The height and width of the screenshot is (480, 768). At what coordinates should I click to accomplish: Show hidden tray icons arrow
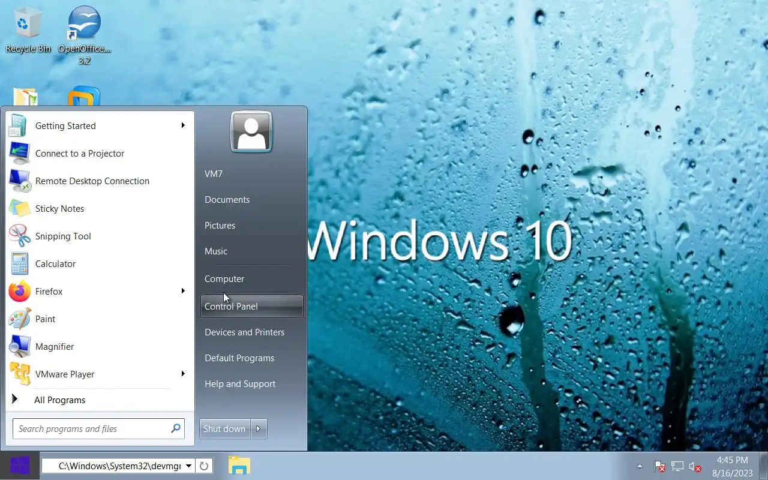point(640,466)
